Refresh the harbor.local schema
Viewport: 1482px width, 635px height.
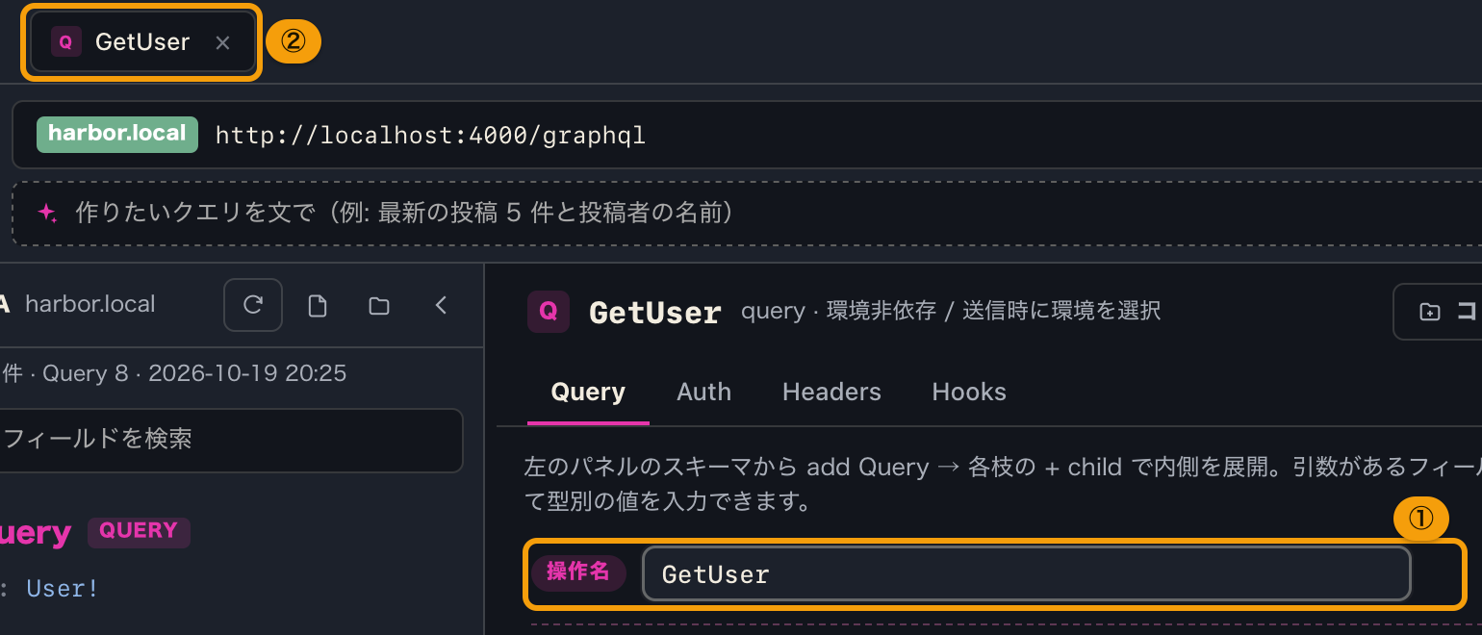click(253, 306)
